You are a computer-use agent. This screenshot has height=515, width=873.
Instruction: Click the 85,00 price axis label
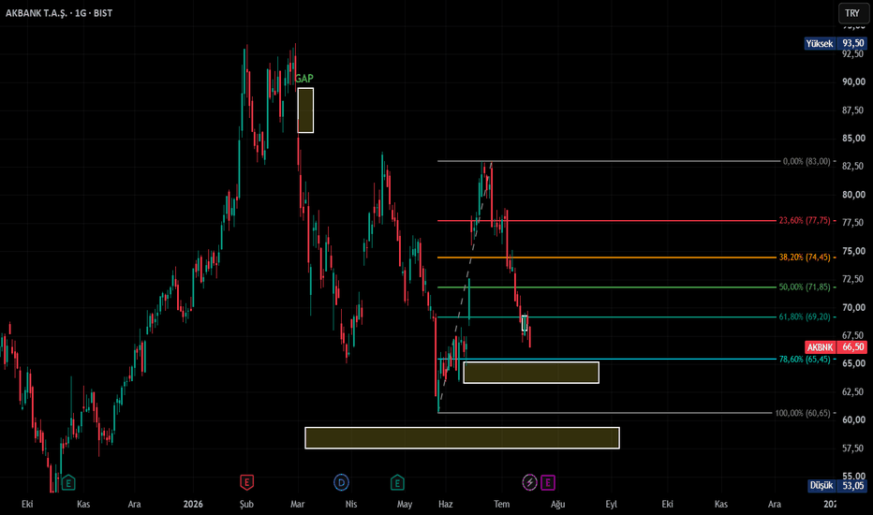tap(853, 138)
